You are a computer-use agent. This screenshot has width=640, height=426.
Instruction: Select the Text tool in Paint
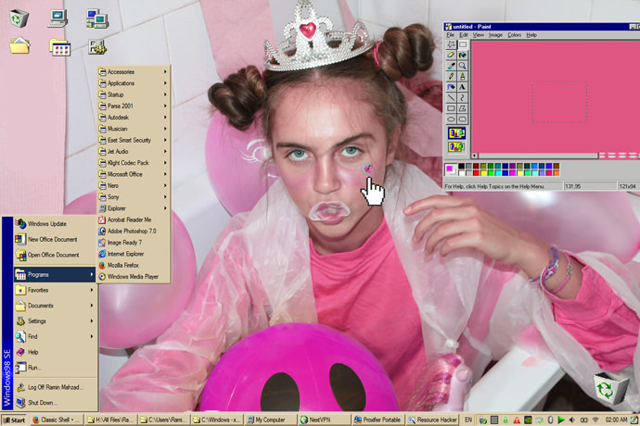pyautogui.click(x=462, y=86)
